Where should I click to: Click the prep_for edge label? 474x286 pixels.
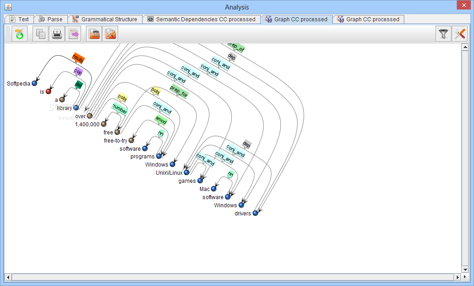click(179, 91)
